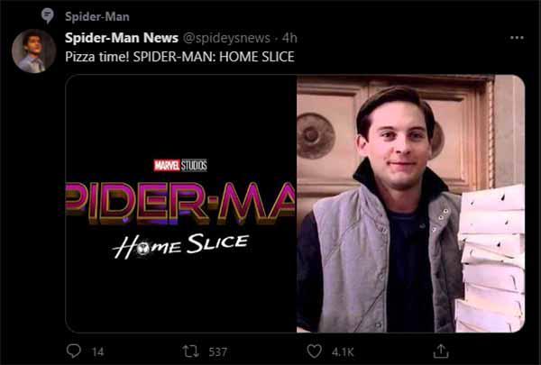The height and width of the screenshot is (365, 541).
Task: Click the share upload icon
Action: (441, 351)
